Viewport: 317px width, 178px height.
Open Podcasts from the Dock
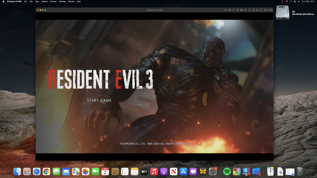pos(164,171)
